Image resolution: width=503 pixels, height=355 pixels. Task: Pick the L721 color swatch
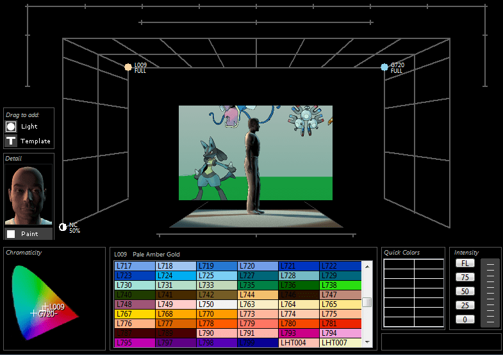[x=299, y=265]
